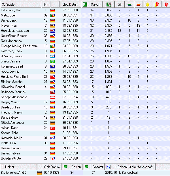170x176 pixels.
Task: Click shirt number 25 of Huntelaar
Action: click(x=46, y=31)
